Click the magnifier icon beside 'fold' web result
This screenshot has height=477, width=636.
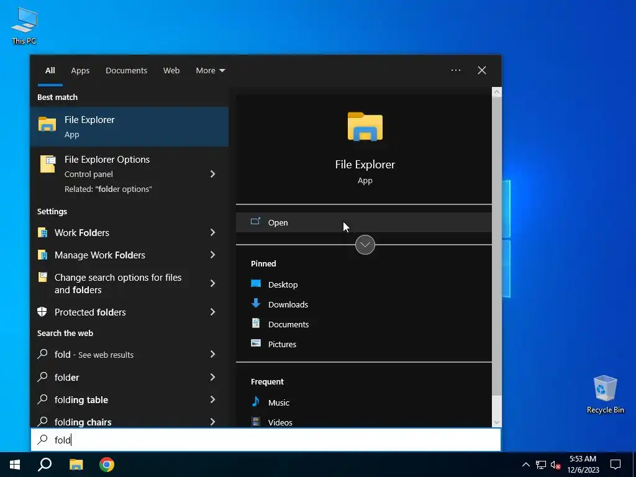43,354
